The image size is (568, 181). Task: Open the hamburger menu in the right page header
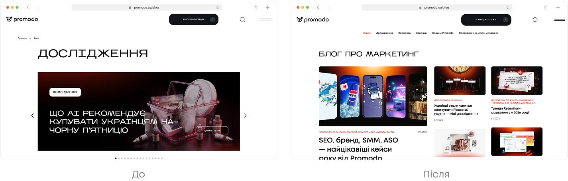coord(560,20)
